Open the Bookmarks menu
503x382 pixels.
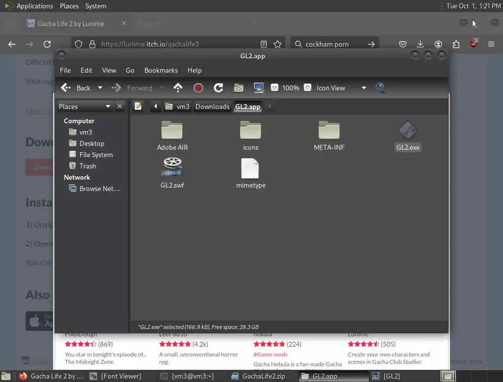(x=161, y=70)
